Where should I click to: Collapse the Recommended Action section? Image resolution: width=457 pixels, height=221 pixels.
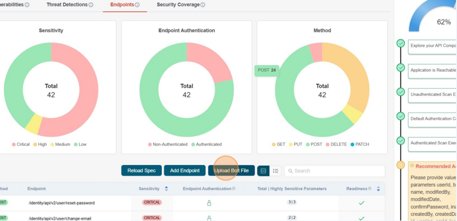pos(412,166)
